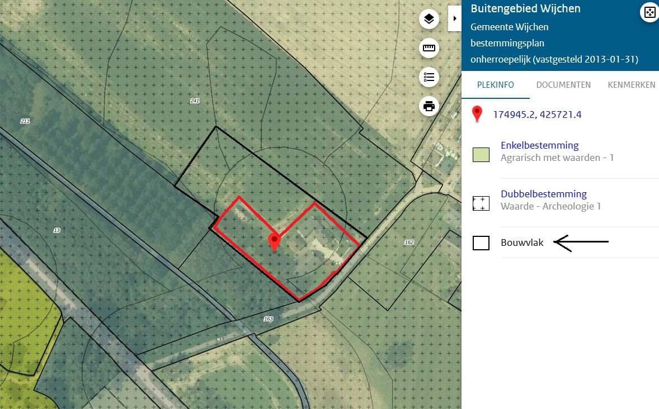Open the map layers button
659x409 pixels.
pyautogui.click(x=429, y=19)
